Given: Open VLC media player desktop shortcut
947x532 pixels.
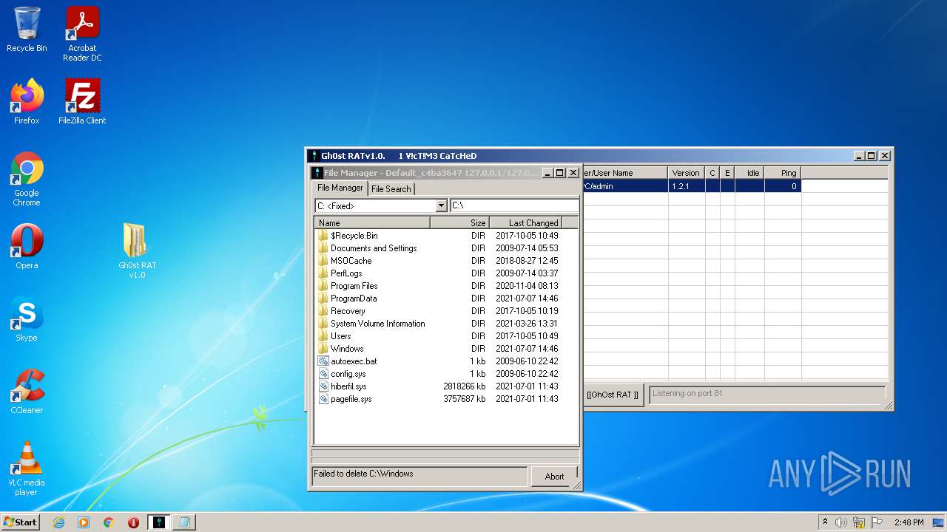Looking at the screenshot, I should click(27, 468).
